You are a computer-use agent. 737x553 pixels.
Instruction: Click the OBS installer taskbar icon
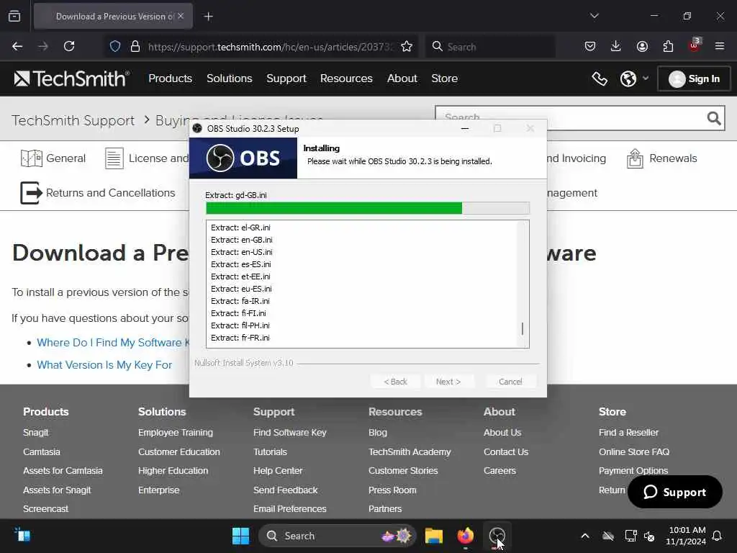(x=497, y=536)
